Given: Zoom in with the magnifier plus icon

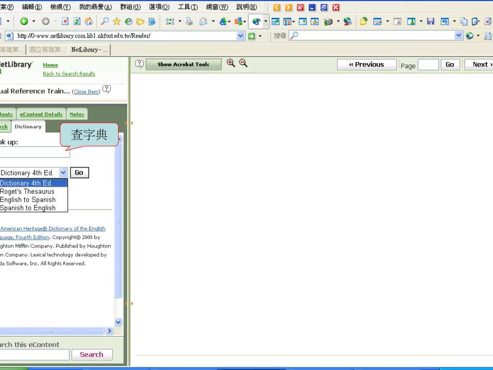Looking at the screenshot, I should click(x=231, y=63).
